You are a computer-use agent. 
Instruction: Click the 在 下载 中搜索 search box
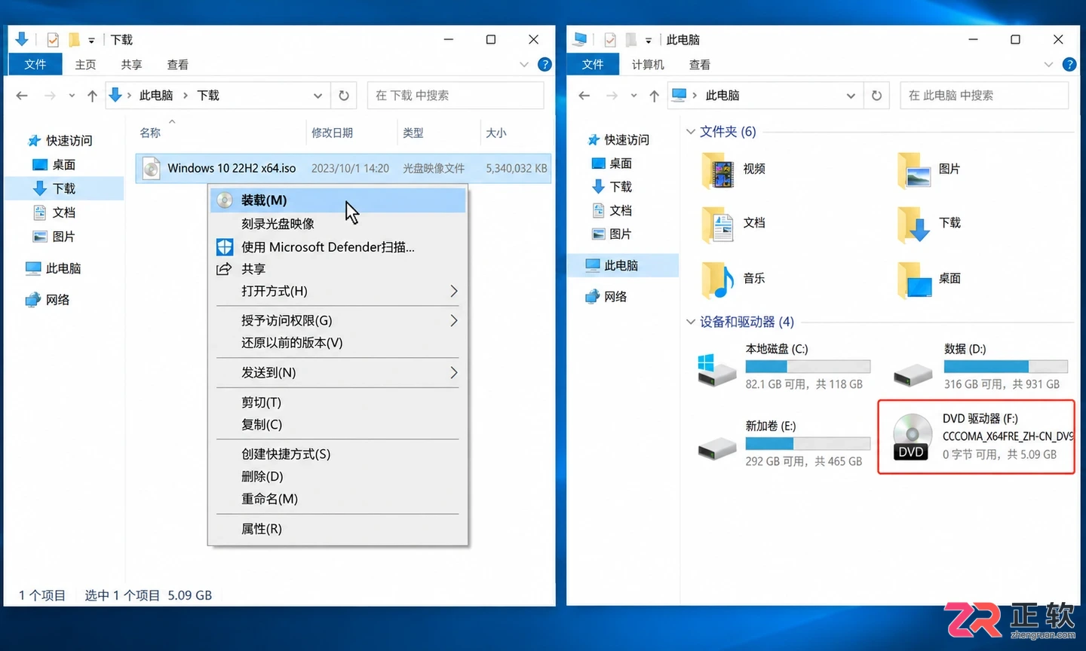click(456, 96)
